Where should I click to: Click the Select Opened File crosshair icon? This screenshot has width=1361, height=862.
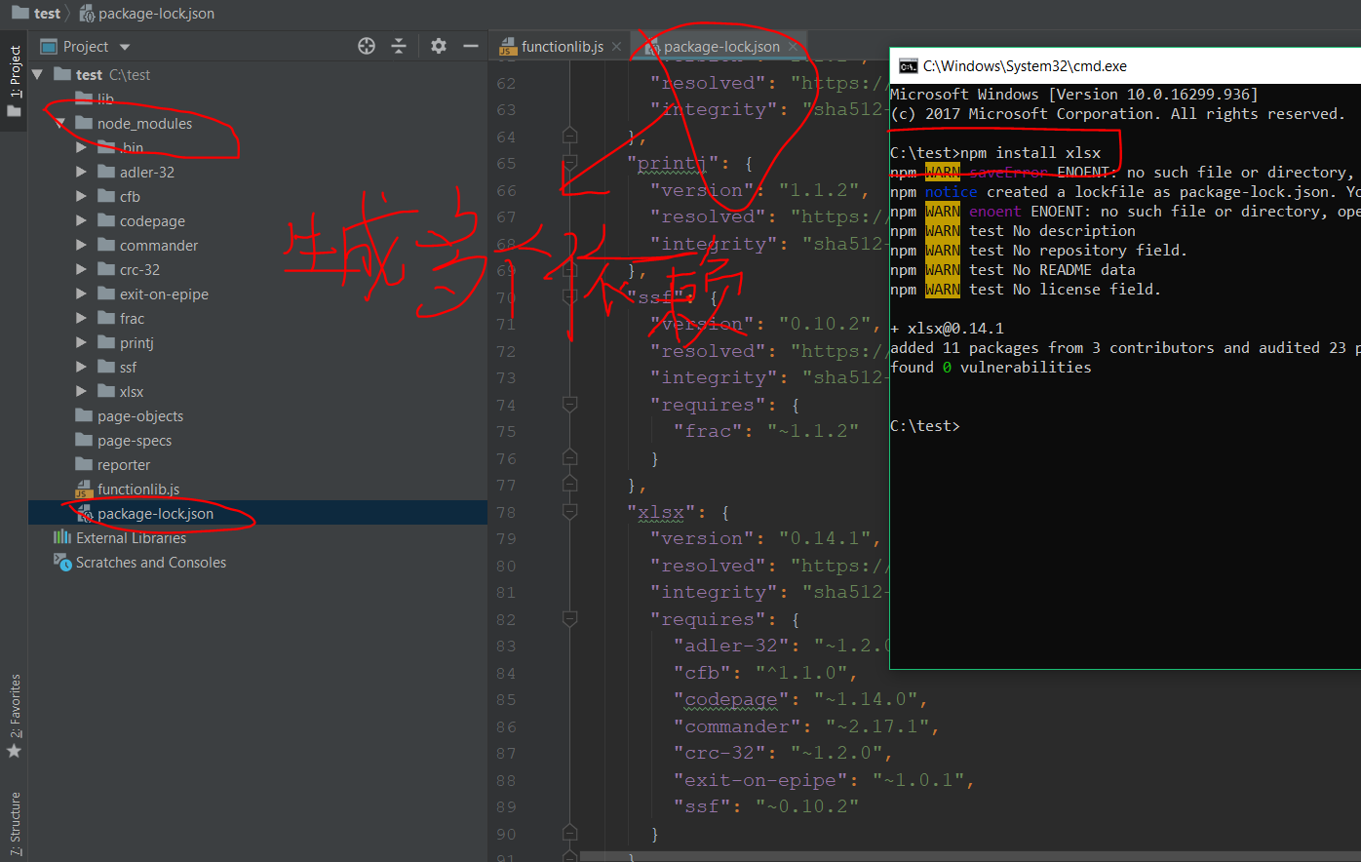[x=366, y=46]
